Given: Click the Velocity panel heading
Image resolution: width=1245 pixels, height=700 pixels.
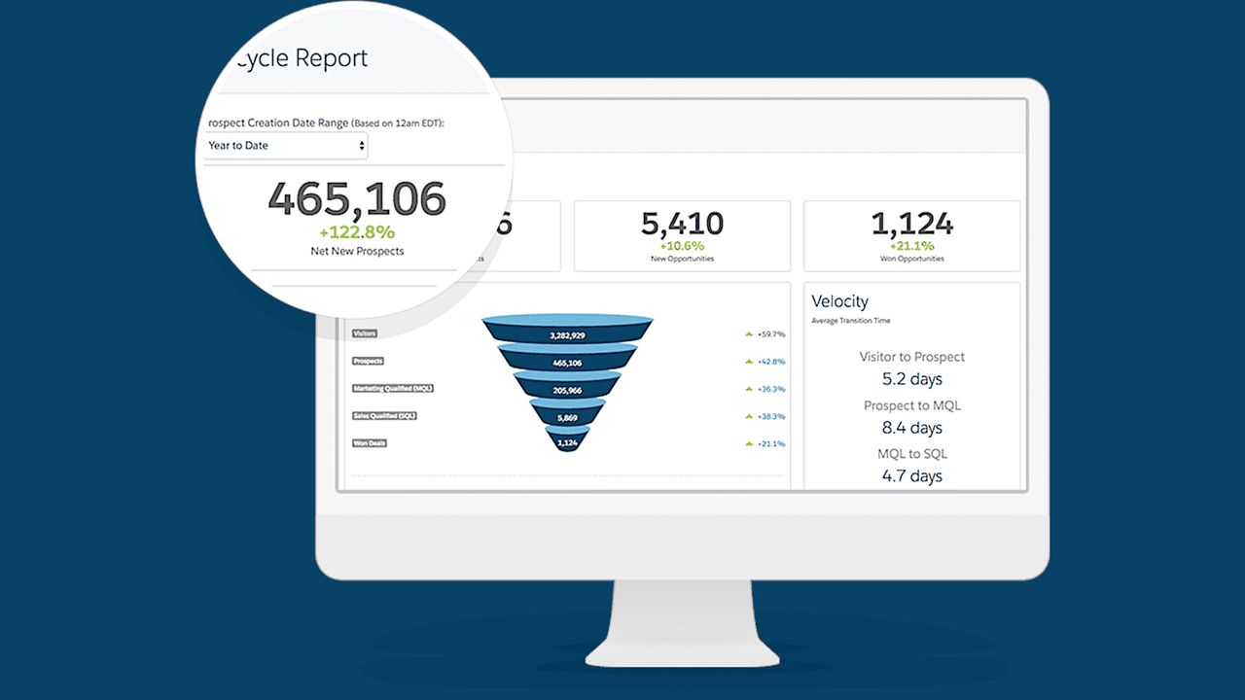Looking at the screenshot, I should point(839,301).
